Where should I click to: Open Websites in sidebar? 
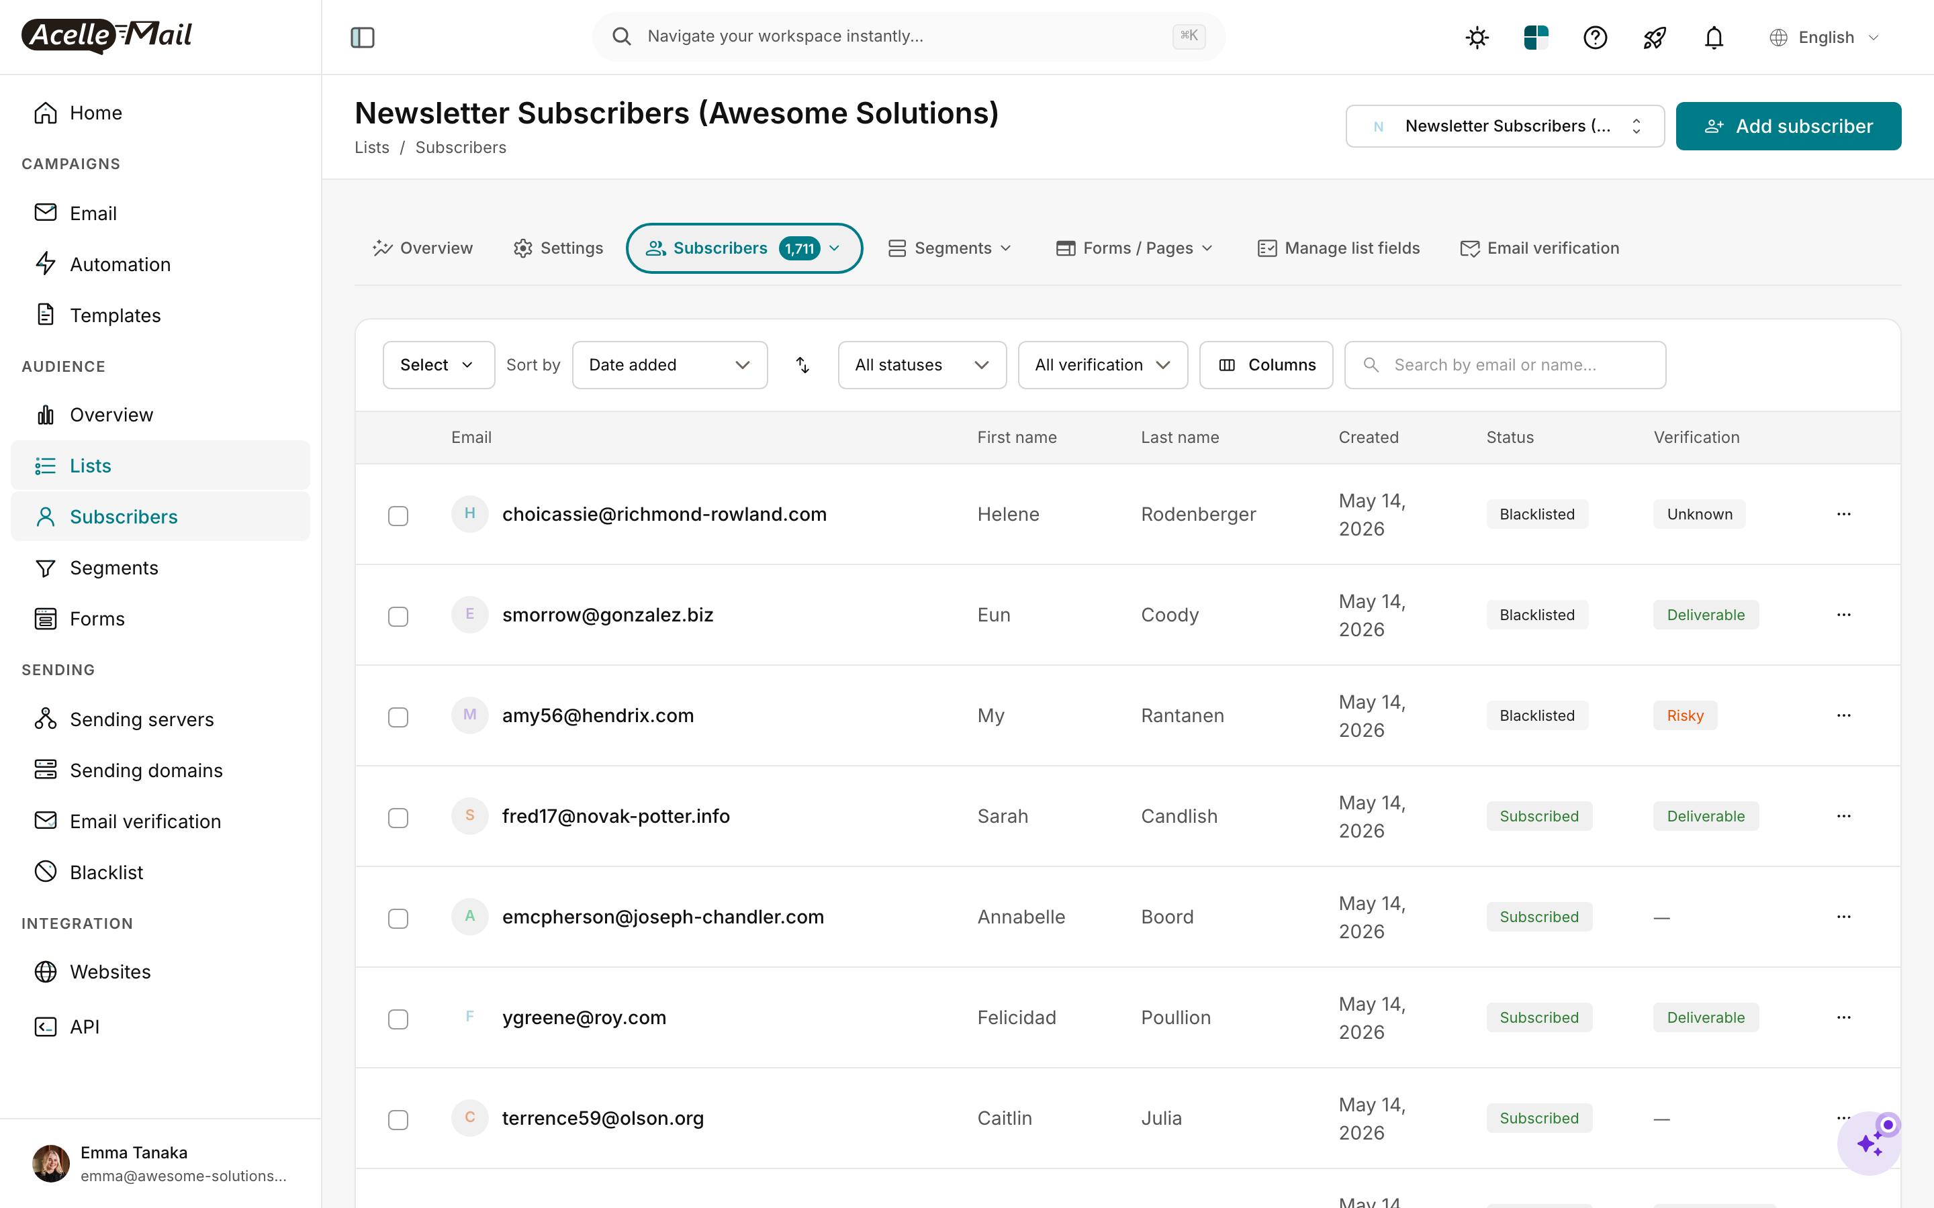point(160,972)
